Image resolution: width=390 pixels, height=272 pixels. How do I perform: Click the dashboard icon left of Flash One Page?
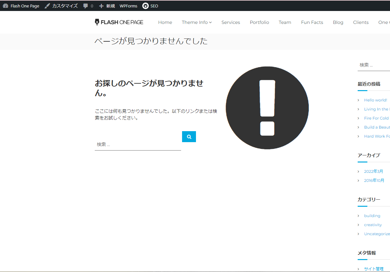pyautogui.click(x=5, y=5)
